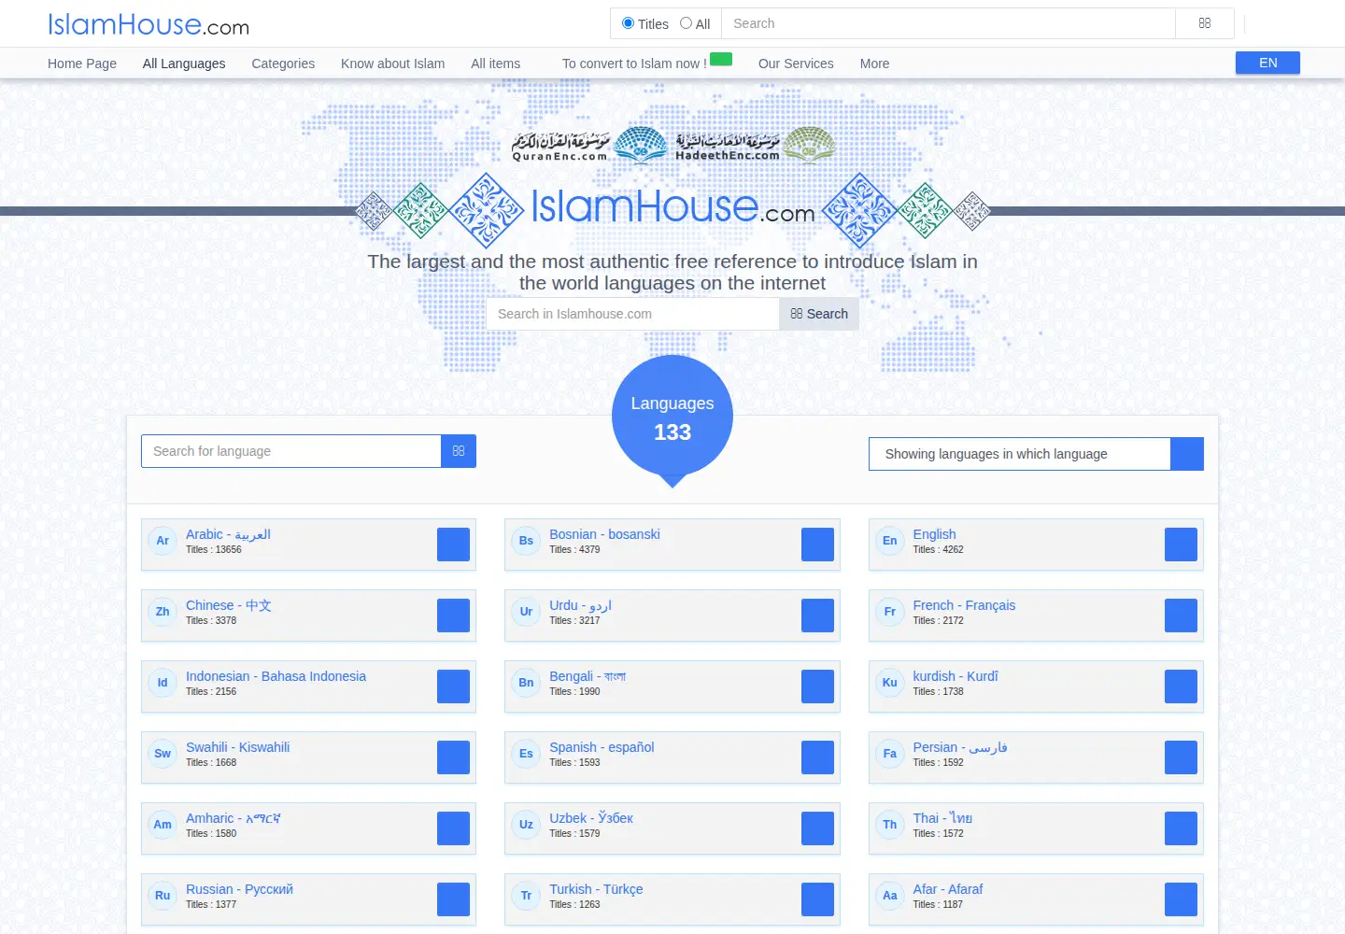
Task: Click blue button on Uzbek card
Action: click(817, 828)
